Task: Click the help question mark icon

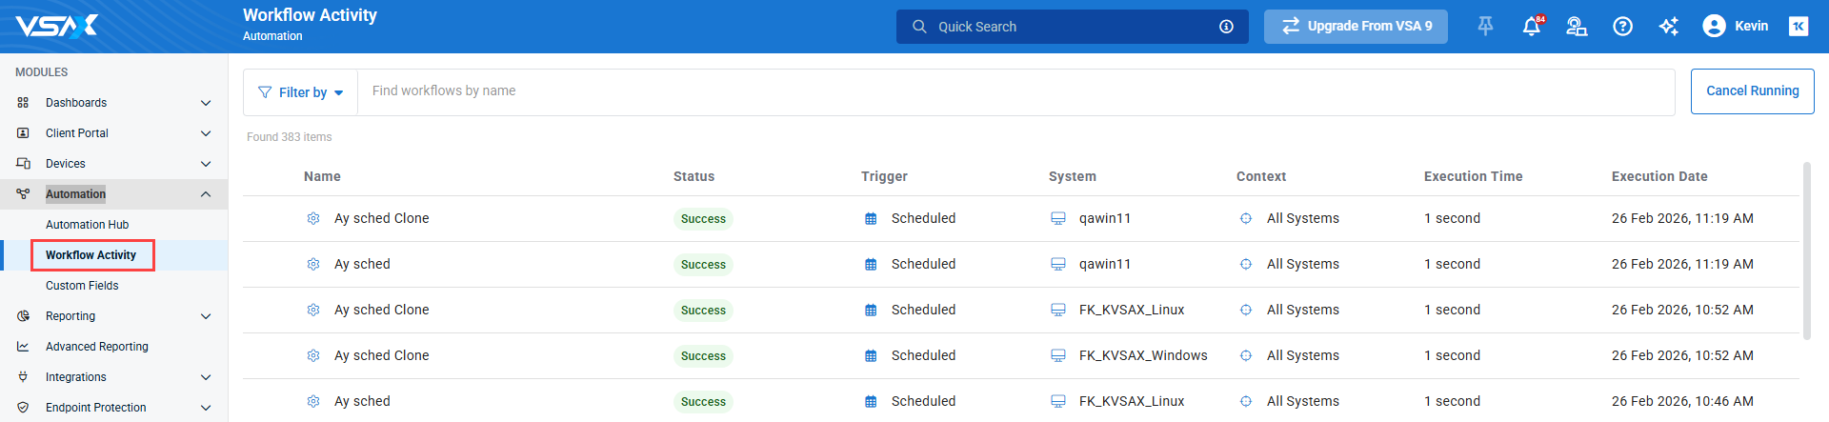Action: tap(1622, 27)
